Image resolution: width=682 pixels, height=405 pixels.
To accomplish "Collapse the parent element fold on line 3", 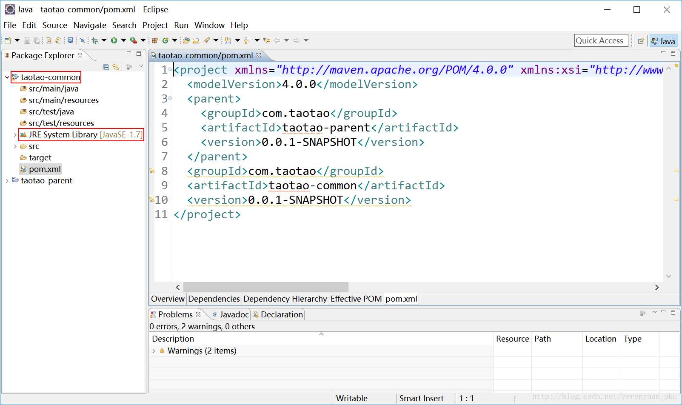I will click(170, 98).
